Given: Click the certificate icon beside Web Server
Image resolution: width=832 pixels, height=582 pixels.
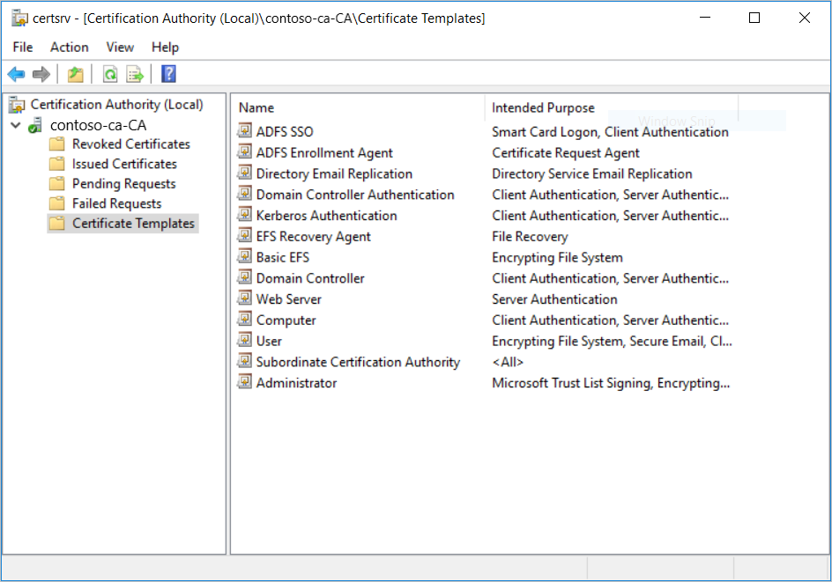Looking at the screenshot, I should (x=243, y=298).
